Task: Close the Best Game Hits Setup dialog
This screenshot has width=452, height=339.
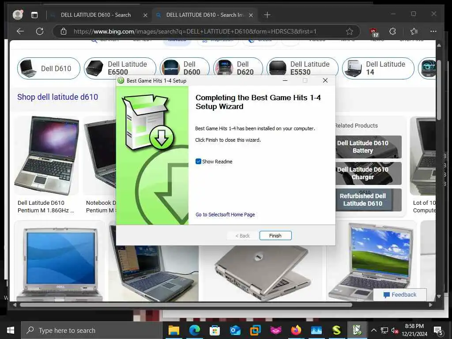Action: pos(325,80)
